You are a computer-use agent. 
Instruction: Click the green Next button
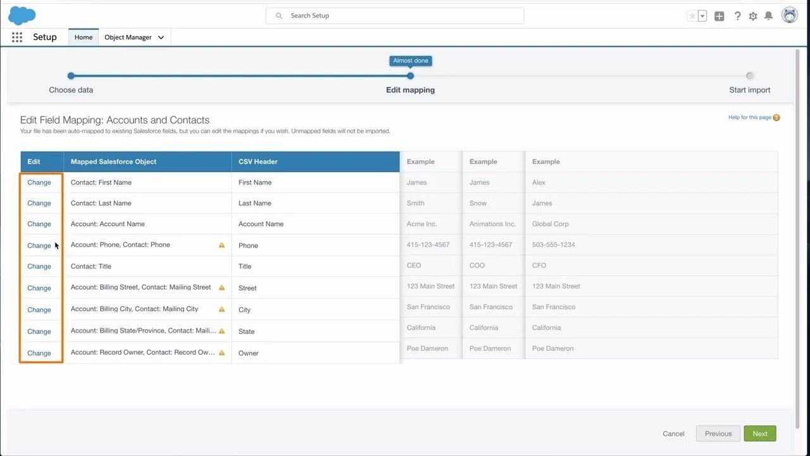coord(760,434)
